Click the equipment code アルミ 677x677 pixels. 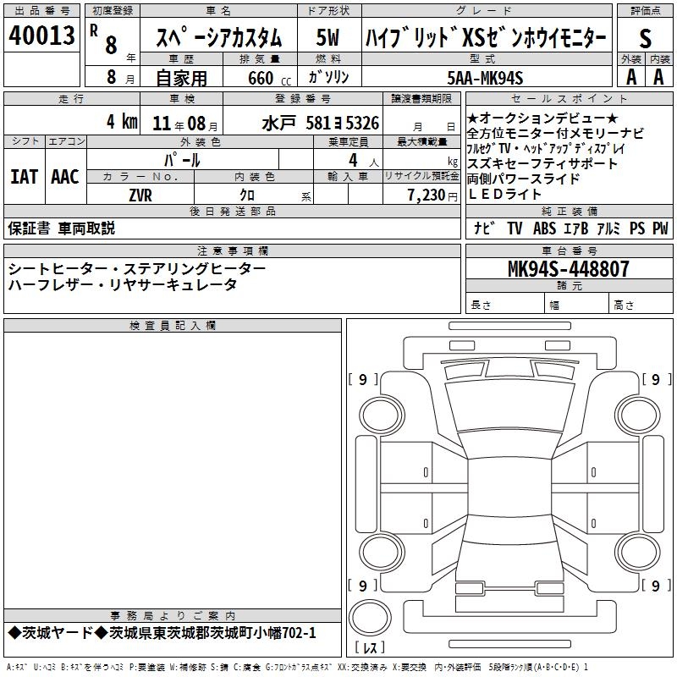[608, 228]
